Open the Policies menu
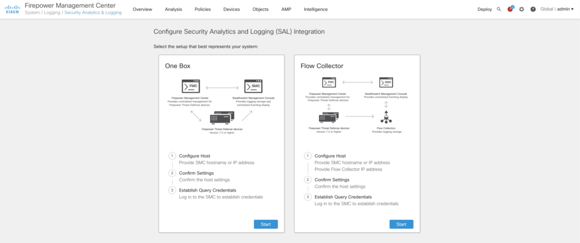This screenshot has height=243, width=580. (203, 9)
